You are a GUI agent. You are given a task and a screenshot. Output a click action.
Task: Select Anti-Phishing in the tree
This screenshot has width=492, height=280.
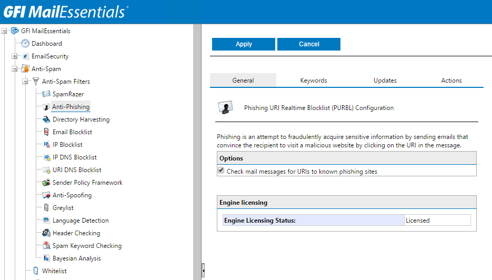click(x=71, y=107)
